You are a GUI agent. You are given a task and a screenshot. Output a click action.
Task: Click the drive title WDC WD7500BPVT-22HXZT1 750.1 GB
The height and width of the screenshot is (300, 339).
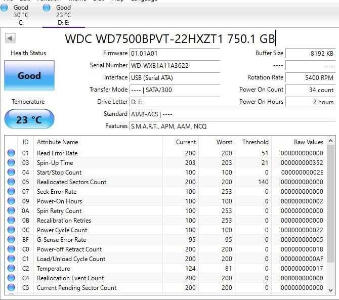pos(170,38)
